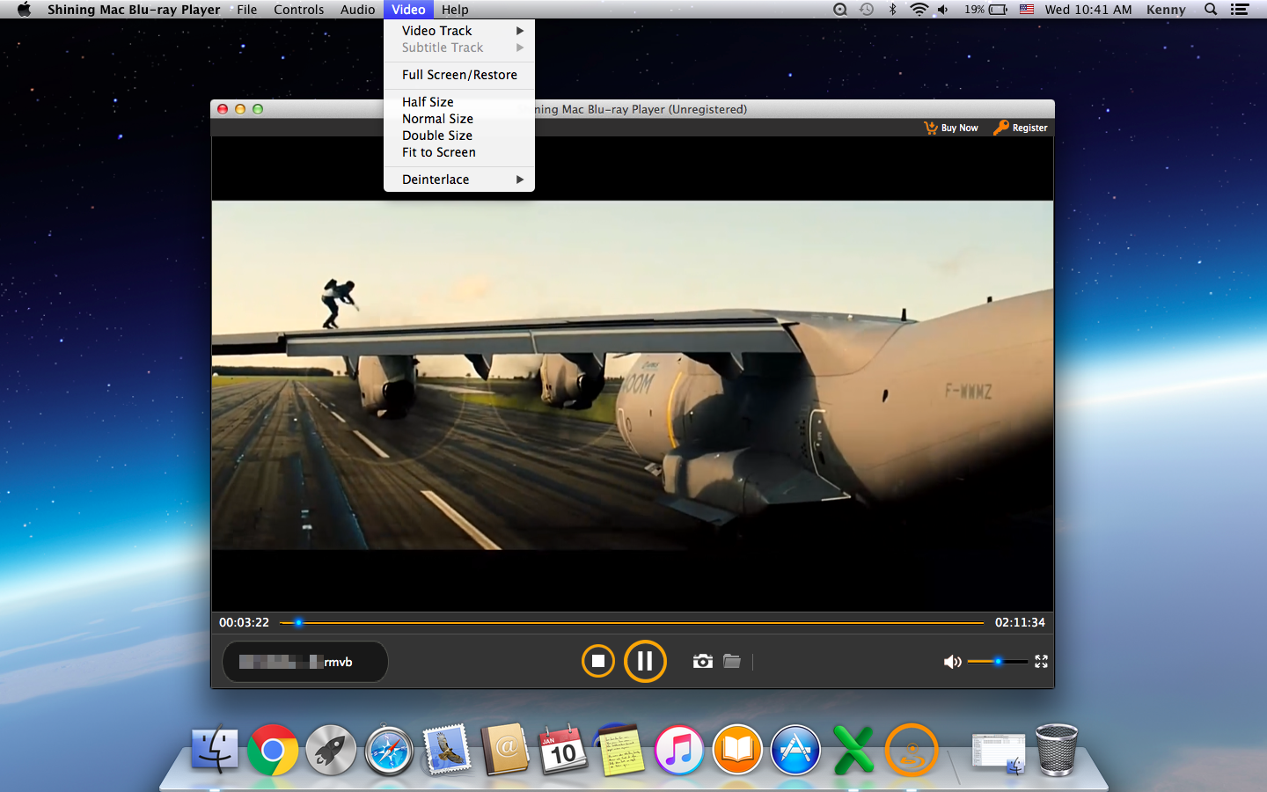
Task: Open the Trash in the Dock
Action: point(1057,750)
